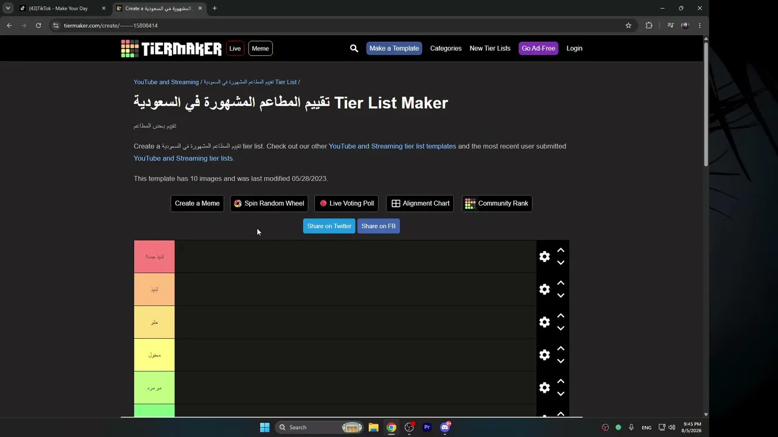Open YouTube and Streaming breadcrumb link

pos(166,82)
